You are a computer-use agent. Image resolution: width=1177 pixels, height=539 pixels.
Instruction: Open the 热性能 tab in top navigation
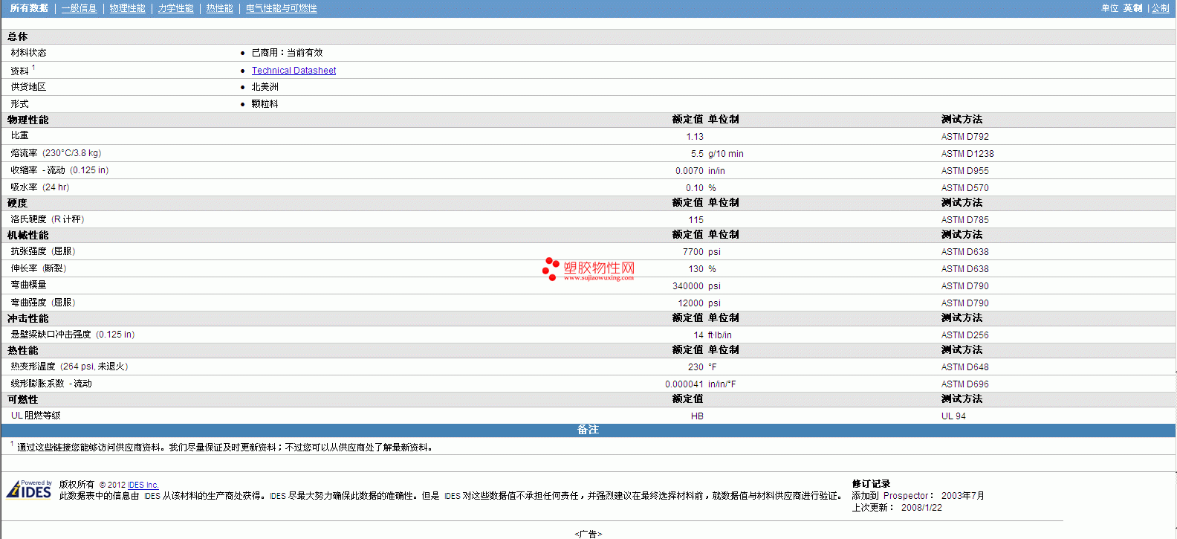point(219,8)
